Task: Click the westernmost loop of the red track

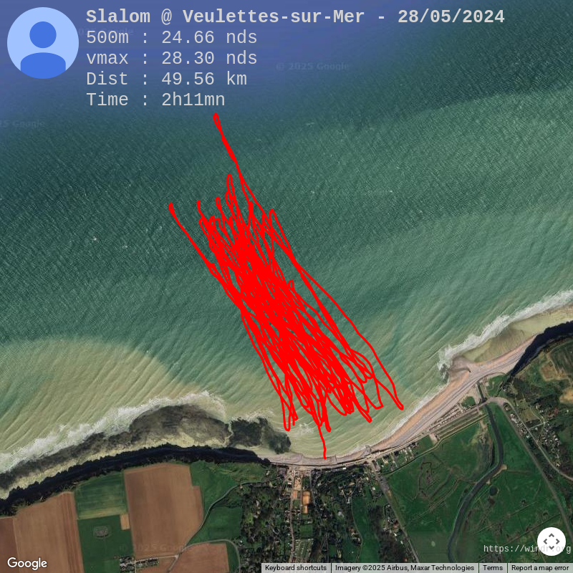Action: (171, 208)
